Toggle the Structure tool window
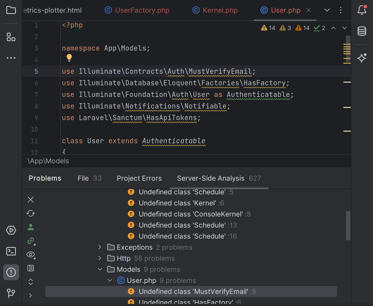Image resolution: width=373 pixels, height=306 pixels. click(11, 37)
